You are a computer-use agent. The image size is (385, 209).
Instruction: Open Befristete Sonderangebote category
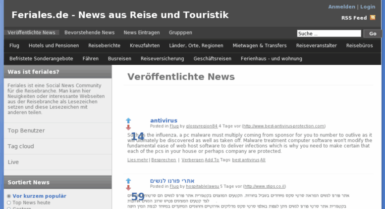[41, 58]
